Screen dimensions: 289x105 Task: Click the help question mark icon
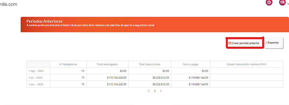[x=269, y=2]
